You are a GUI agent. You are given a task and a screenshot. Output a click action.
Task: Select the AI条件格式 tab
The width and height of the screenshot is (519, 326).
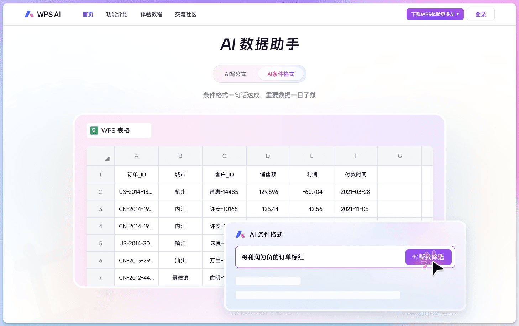[281, 74]
